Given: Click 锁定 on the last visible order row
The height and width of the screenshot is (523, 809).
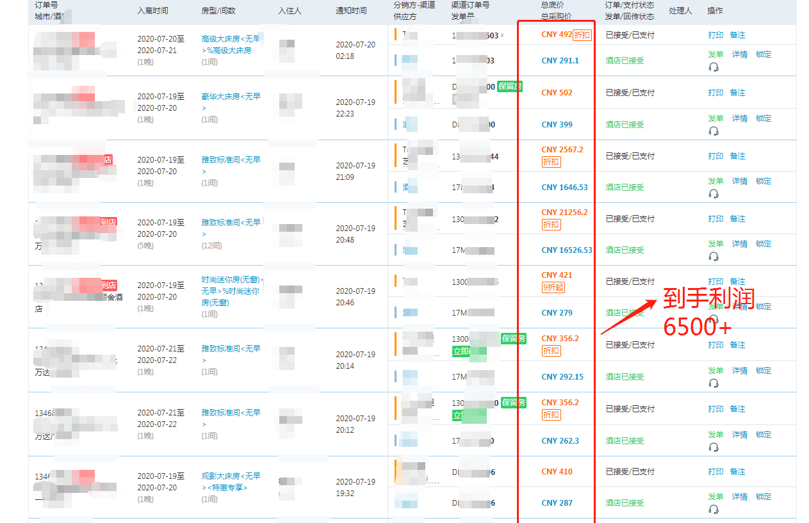Looking at the screenshot, I should click(763, 496).
